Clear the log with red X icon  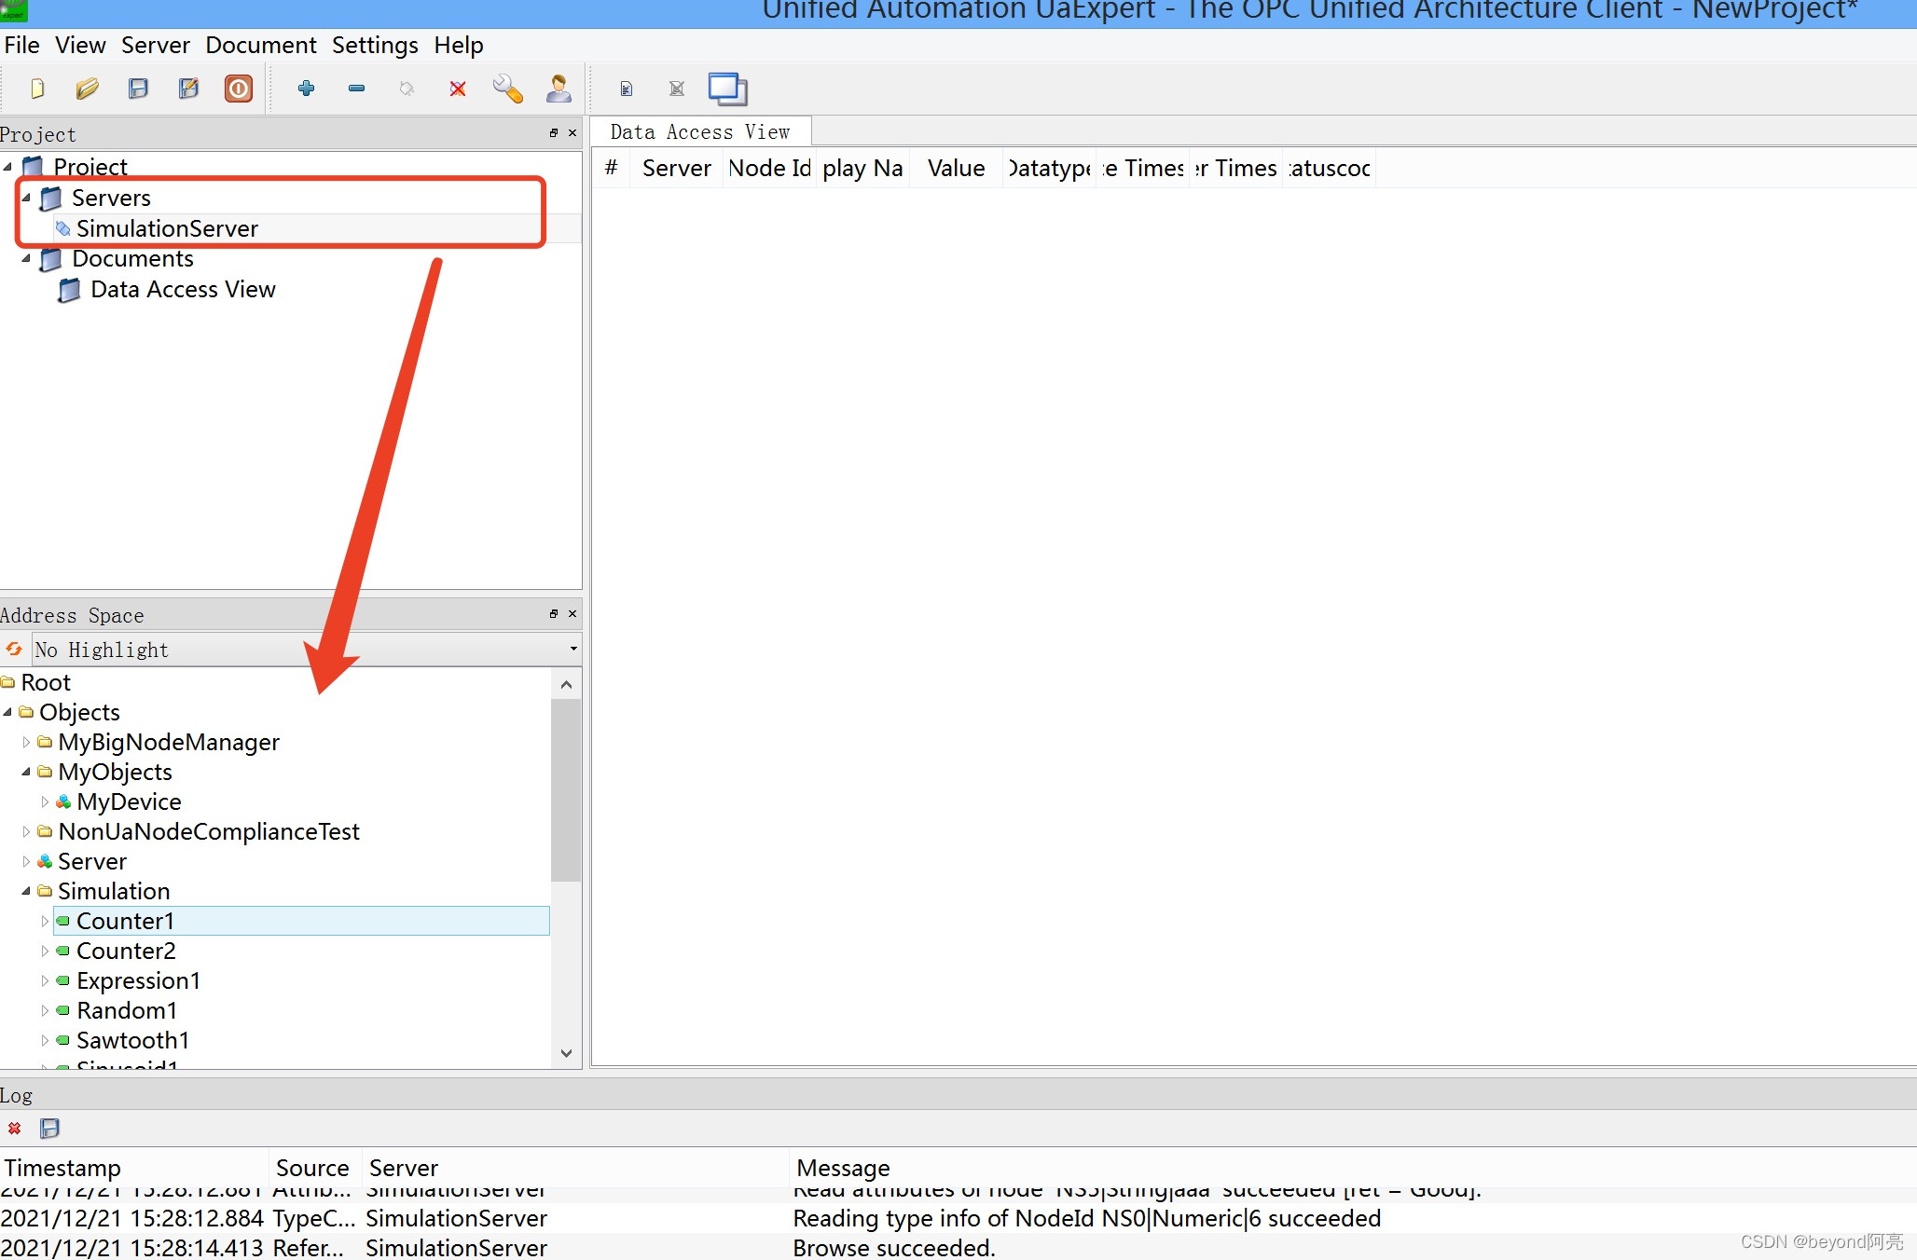14,1129
